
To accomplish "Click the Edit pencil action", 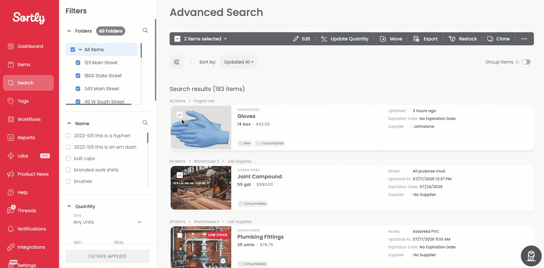I will pos(302,39).
